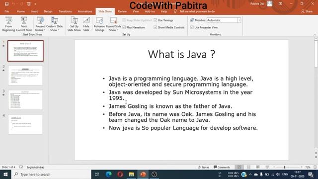Open Present Online options
This screenshot has height=179, width=318.
40,24
